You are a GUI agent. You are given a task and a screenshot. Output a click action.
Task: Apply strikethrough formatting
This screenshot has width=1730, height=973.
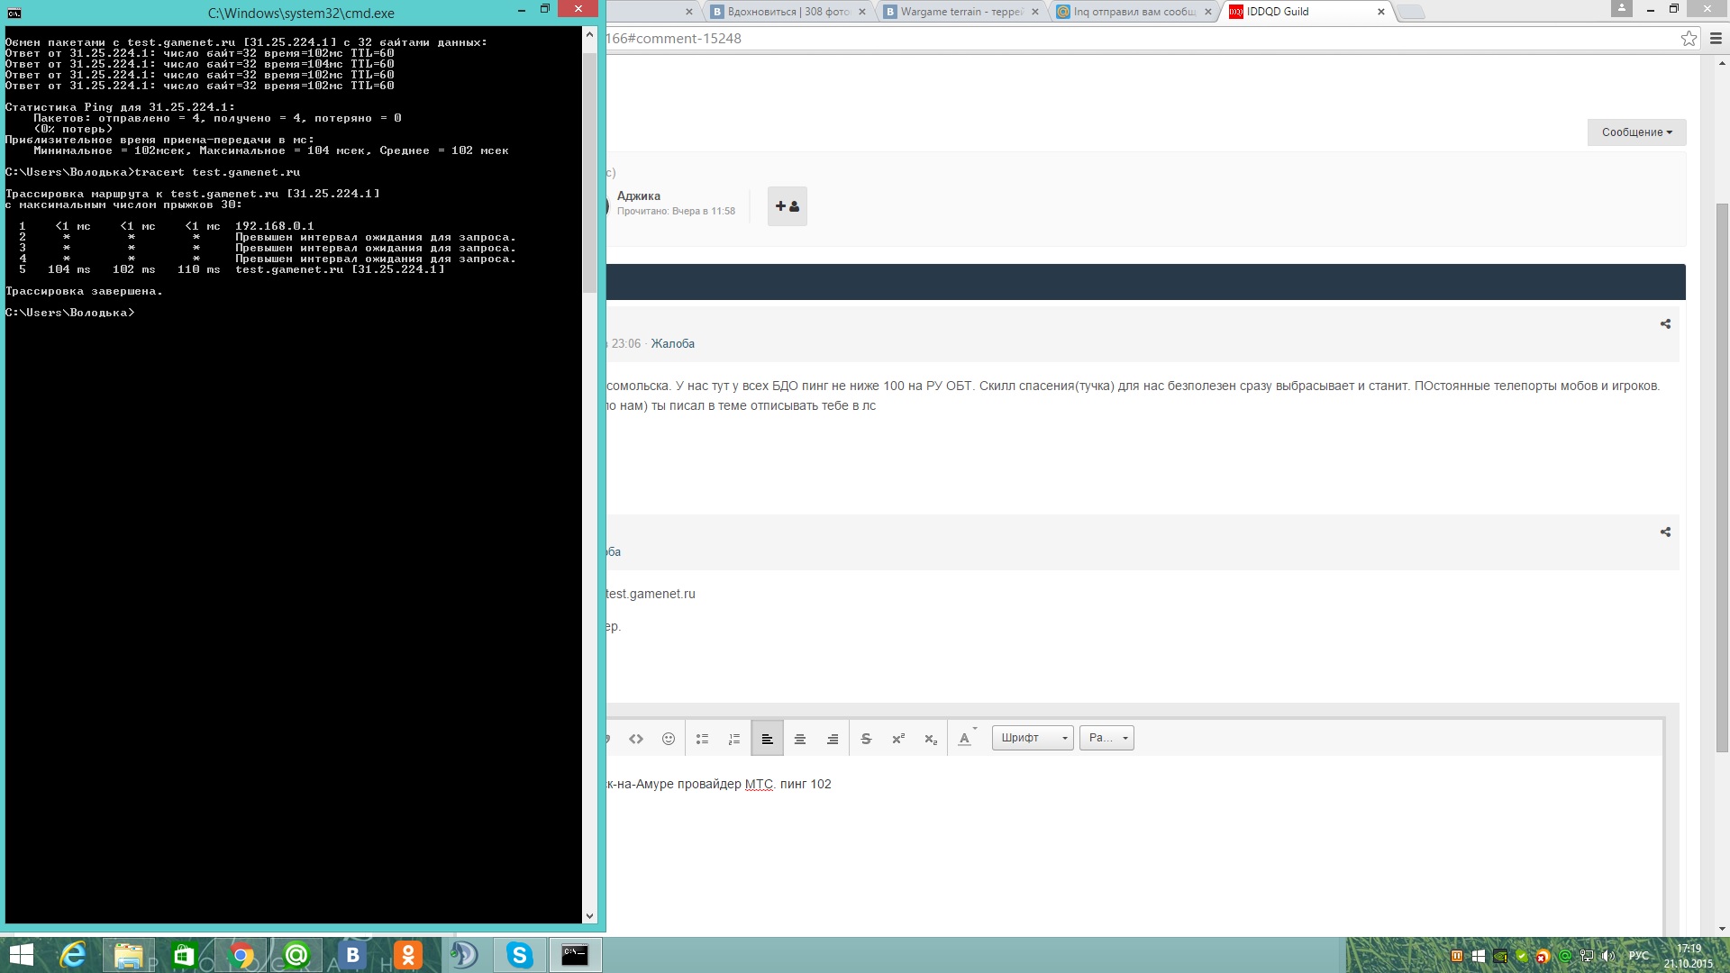866,739
